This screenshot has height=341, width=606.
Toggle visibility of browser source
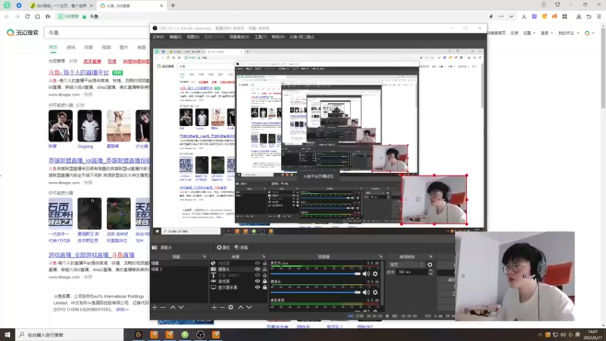(x=258, y=263)
